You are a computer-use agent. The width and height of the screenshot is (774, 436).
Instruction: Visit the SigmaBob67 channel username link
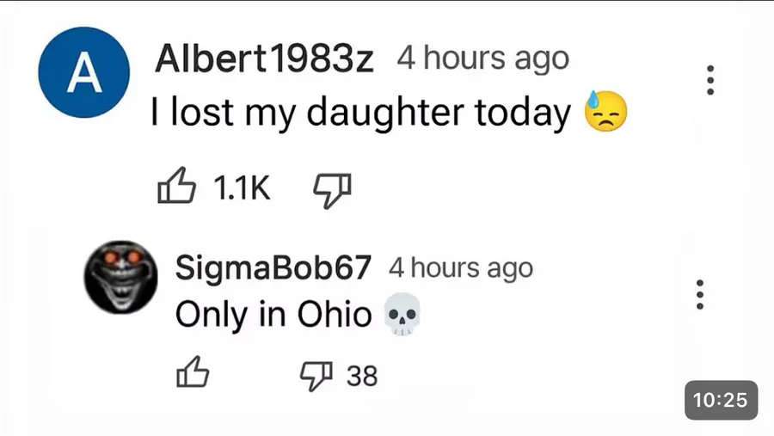[273, 267]
